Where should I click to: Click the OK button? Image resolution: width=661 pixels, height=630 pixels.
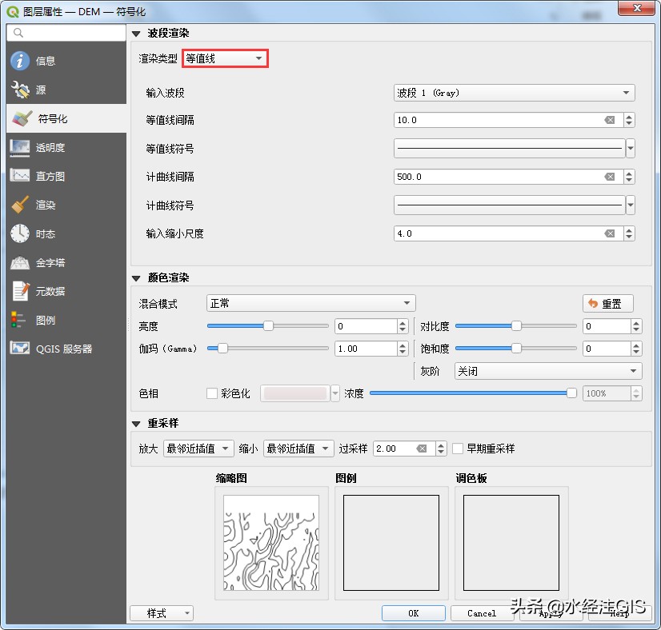[413, 613]
